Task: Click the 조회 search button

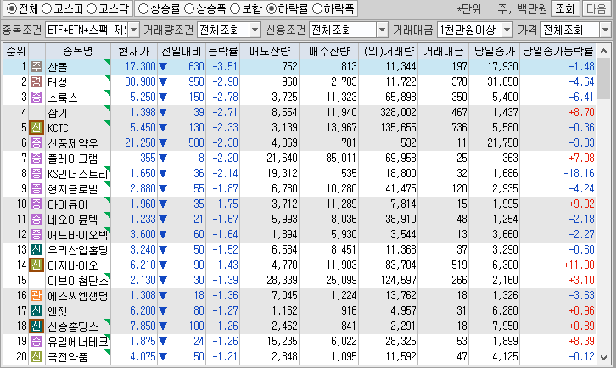Action: [565, 8]
